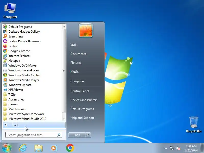Launch Notepad++
The image size is (204, 153).
[14, 60]
